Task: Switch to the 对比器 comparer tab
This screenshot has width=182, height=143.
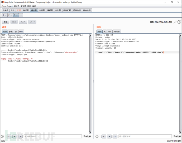Action: pos(58,11)
